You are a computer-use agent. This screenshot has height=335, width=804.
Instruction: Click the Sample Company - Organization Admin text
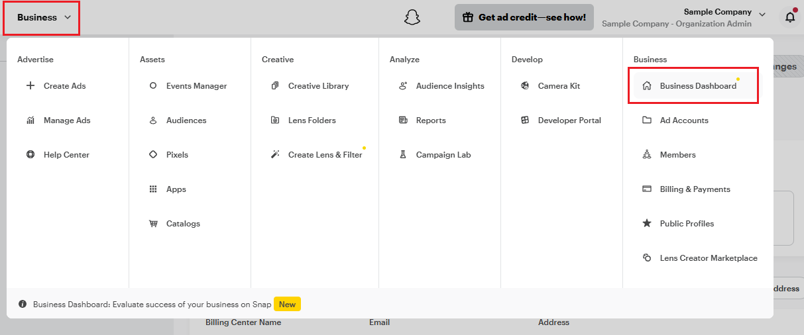click(677, 24)
